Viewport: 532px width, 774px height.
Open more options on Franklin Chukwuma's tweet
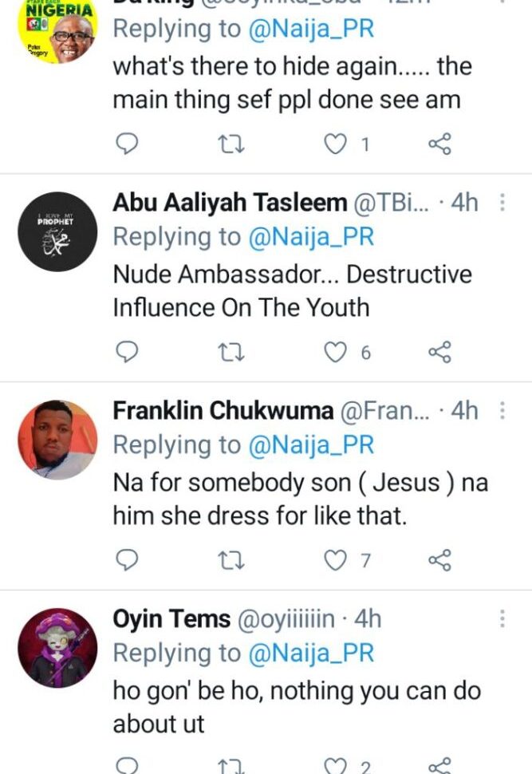(x=502, y=411)
